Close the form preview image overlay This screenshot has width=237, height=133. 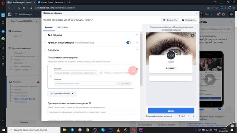tap(193, 35)
